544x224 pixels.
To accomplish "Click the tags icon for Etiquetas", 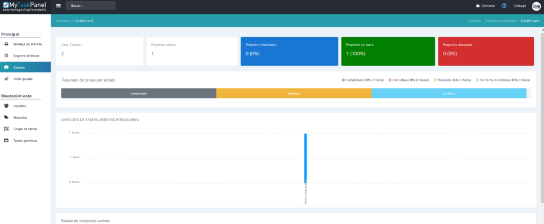I will (x=6, y=118).
